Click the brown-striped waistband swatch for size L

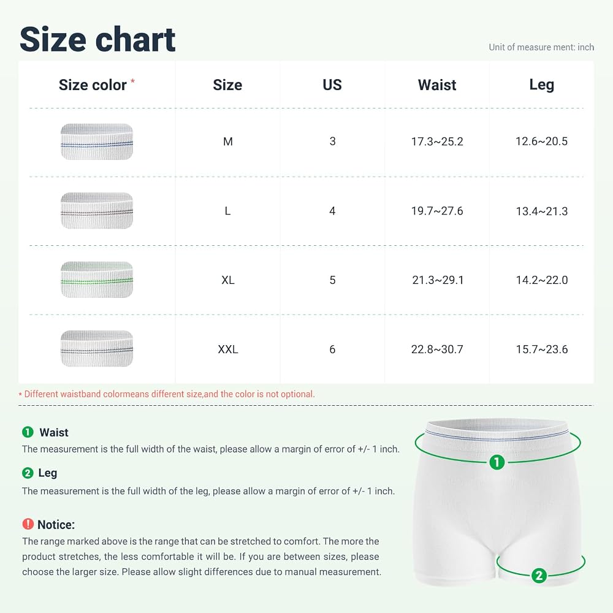pyautogui.click(x=97, y=210)
